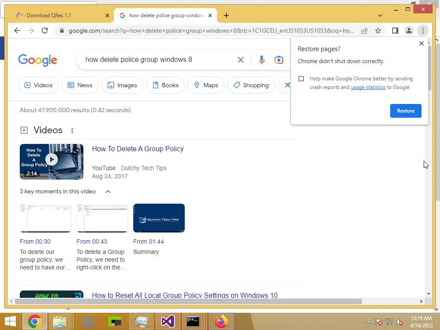The height and width of the screenshot is (330, 440).
Task: Open Action Center flag tray icon
Action: [x=379, y=322]
